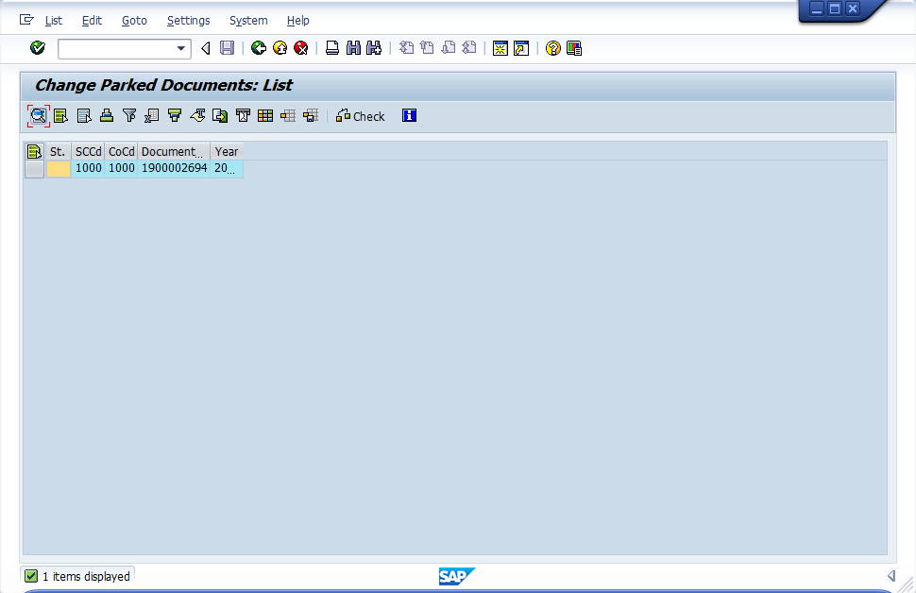This screenshot has height=593, width=916.
Task: Sort ascending with the pyramid icon
Action: click(x=107, y=116)
